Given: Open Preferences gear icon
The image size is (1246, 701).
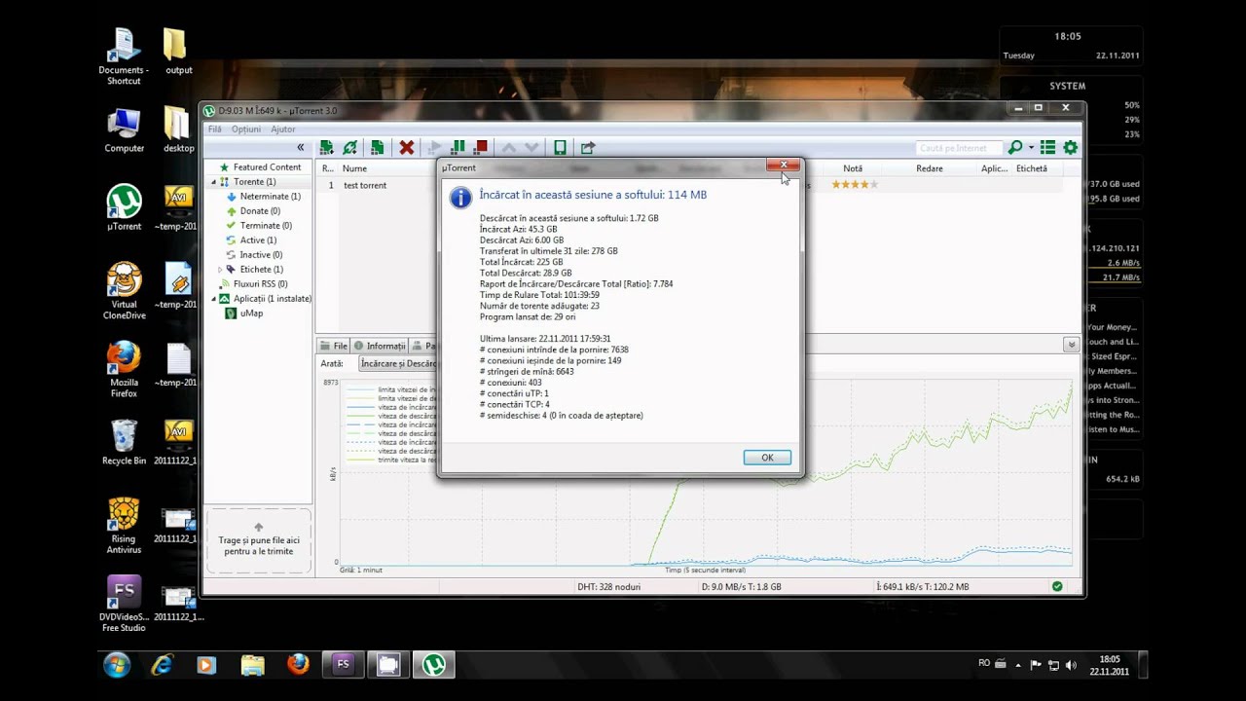Looking at the screenshot, I should click(x=1071, y=148).
